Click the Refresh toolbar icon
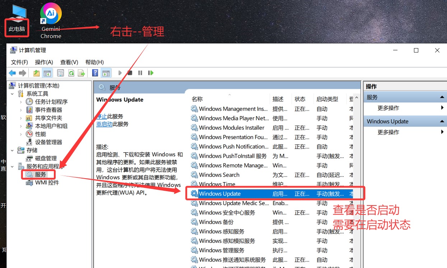 71,73
